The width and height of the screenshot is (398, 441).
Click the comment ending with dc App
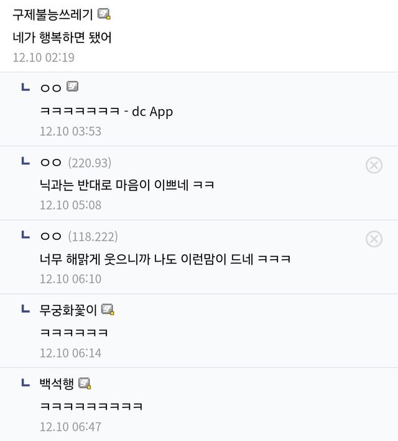(106, 111)
